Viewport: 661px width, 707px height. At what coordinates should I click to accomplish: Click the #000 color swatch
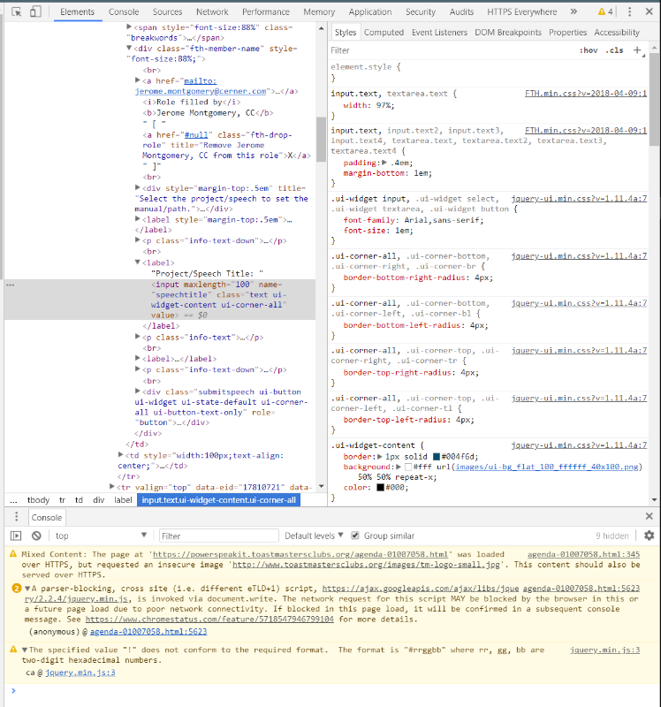coord(381,488)
